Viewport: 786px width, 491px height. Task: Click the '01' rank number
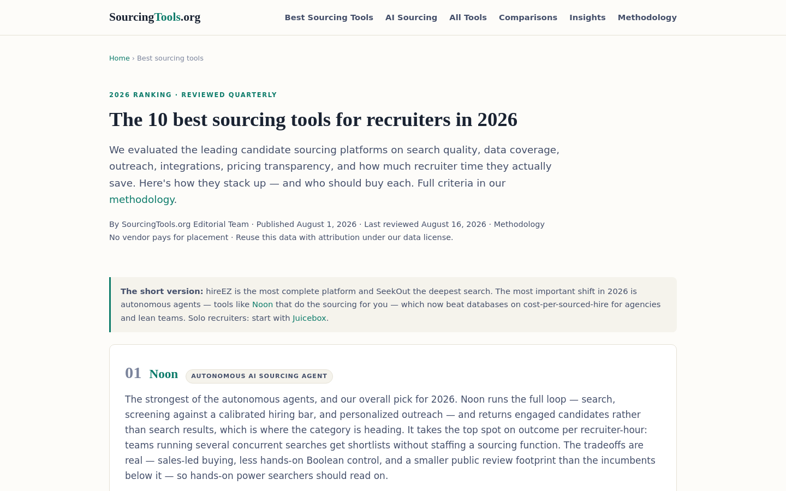(x=133, y=373)
